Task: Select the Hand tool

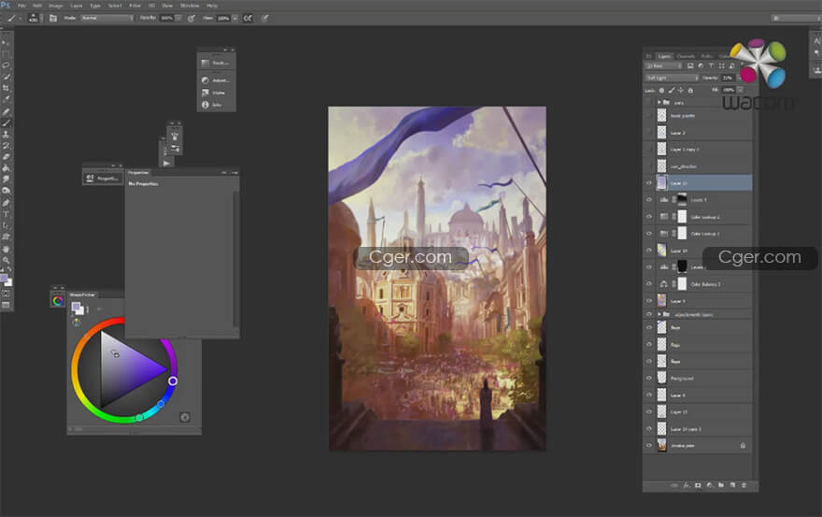Action: coord(6,249)
